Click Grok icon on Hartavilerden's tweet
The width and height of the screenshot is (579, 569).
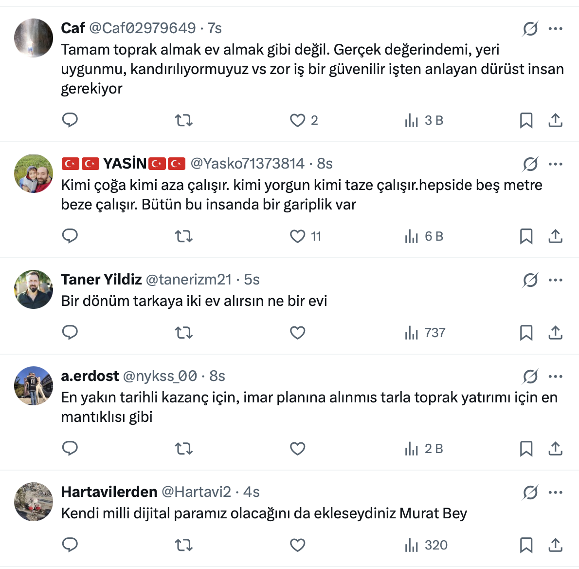coord(530,493)
